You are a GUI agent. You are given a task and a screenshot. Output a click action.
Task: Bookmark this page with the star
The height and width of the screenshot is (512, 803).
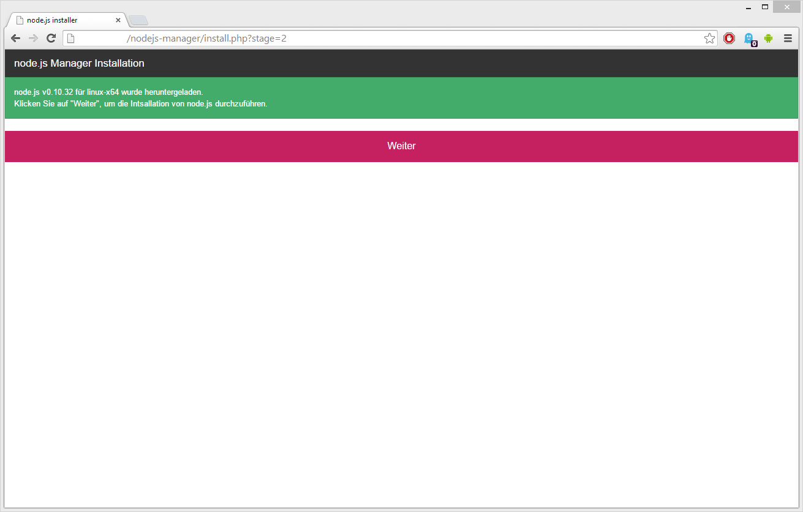[x=709, y=39]
